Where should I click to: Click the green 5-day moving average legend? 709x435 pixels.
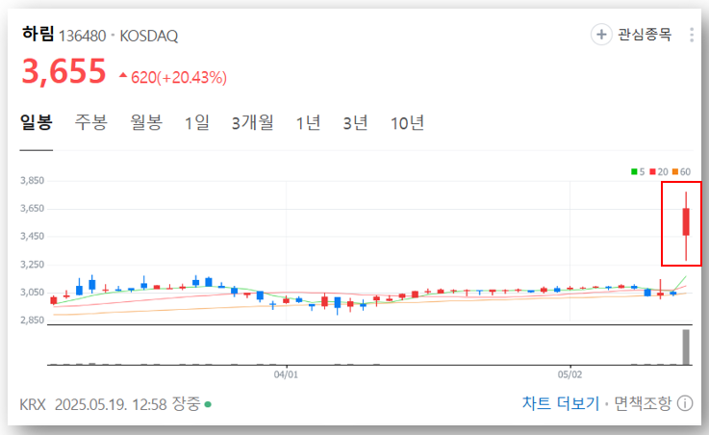(x=638, y=172)
